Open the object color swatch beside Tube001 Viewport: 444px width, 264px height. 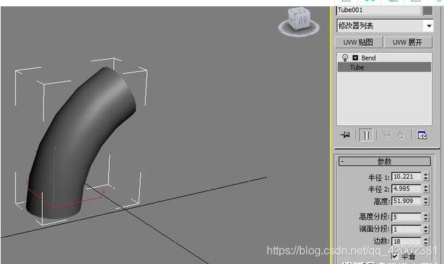coord(428,10)
